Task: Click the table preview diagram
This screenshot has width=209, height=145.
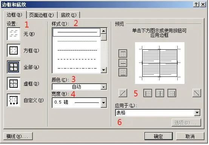Action: (x=160, y=63)
